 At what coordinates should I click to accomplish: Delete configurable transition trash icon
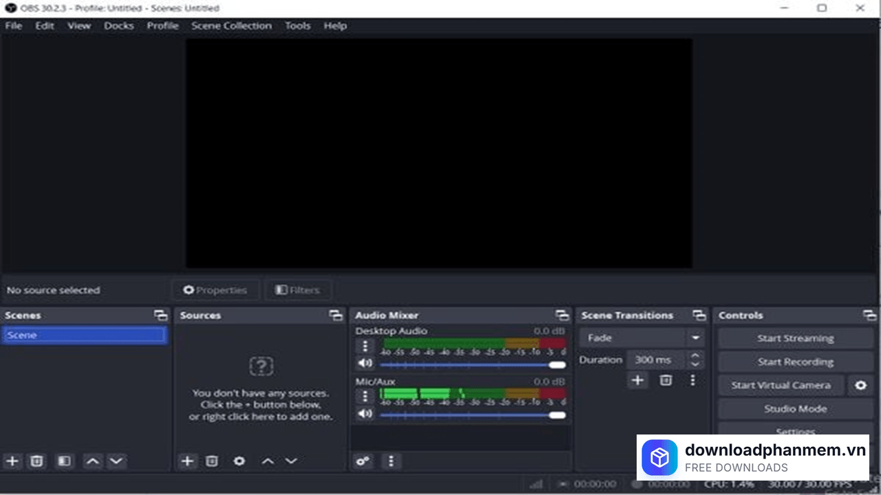click(666, 380)
